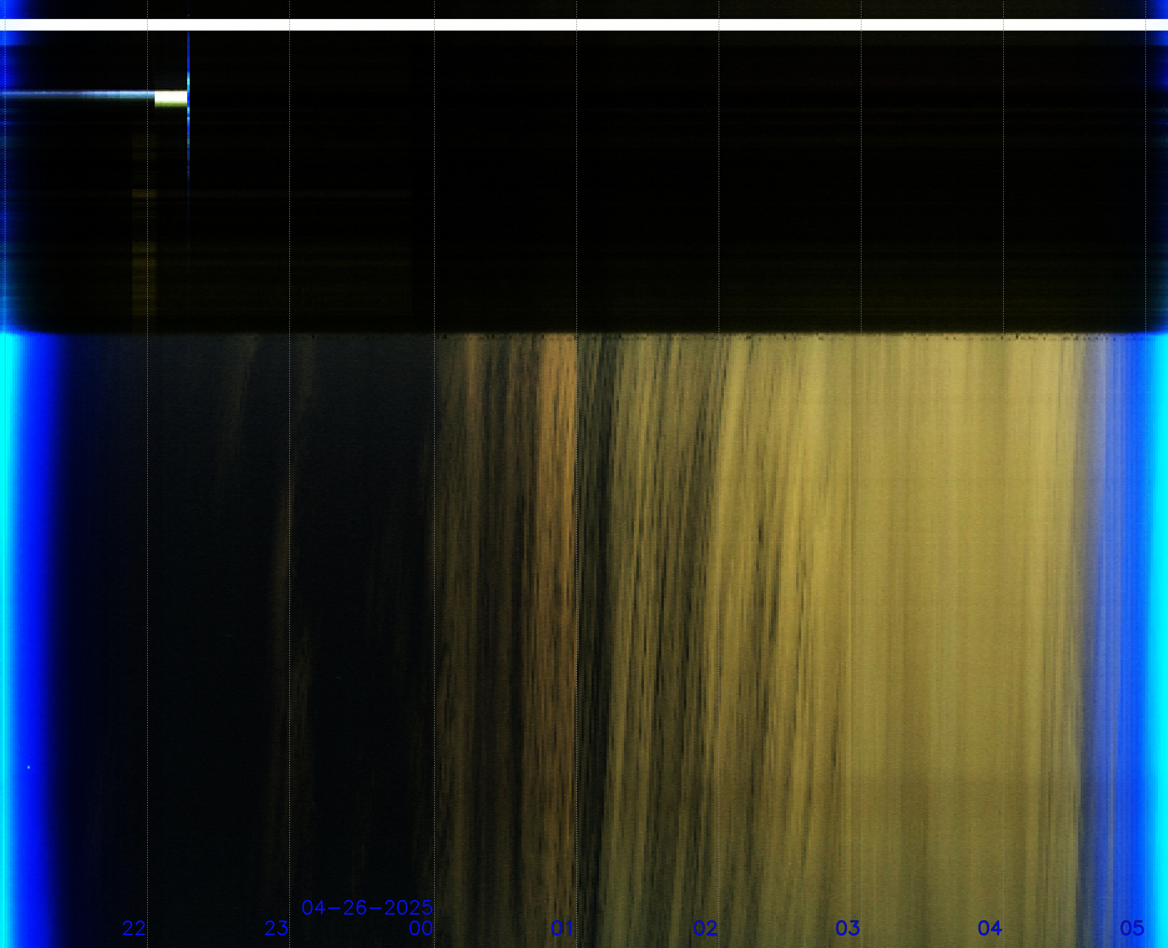1168x948 pixels.
Task: Click the 03 hour label
Action: point(848,928)
